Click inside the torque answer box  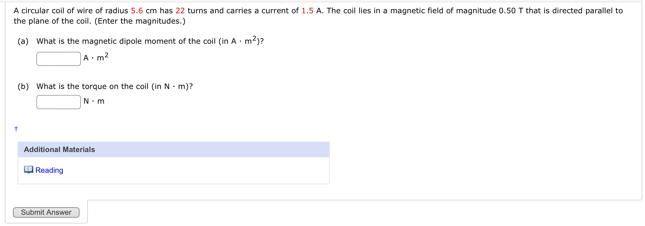58,101
